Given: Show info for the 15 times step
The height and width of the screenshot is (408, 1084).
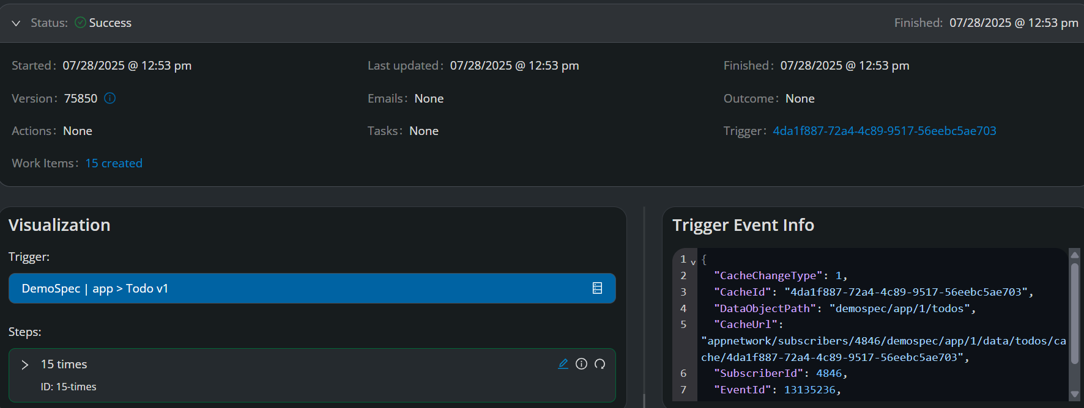Looking at the screenshot, I should (582, 364).
